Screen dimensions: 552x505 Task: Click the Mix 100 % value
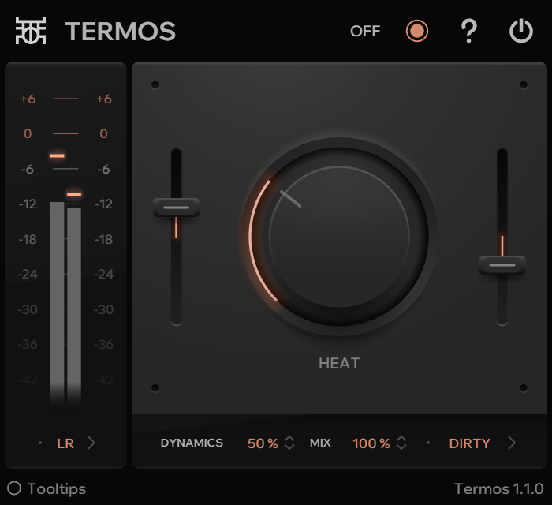371,443
